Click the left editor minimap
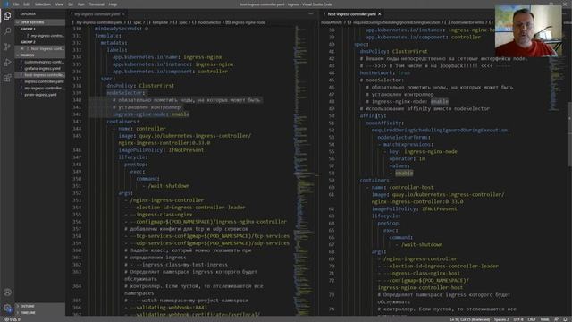The height and width of the screenshot is (322, 572). [304, 170]
